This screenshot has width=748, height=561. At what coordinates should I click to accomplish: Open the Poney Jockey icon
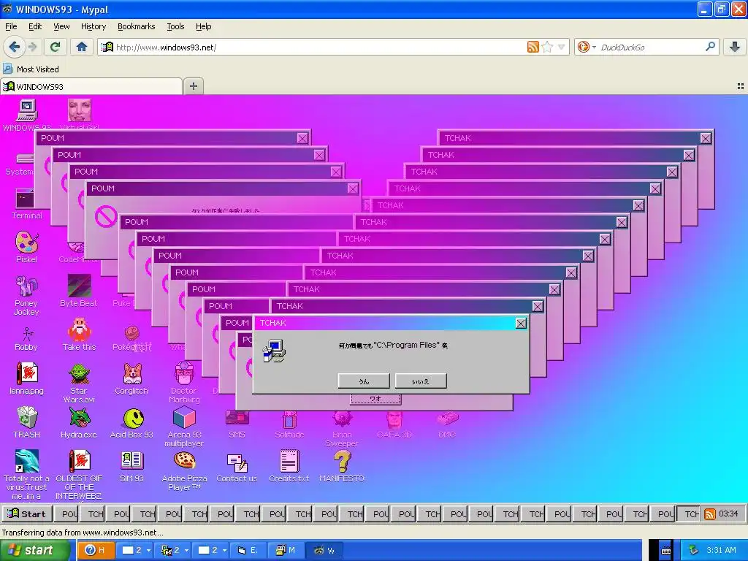coord(27,286)
